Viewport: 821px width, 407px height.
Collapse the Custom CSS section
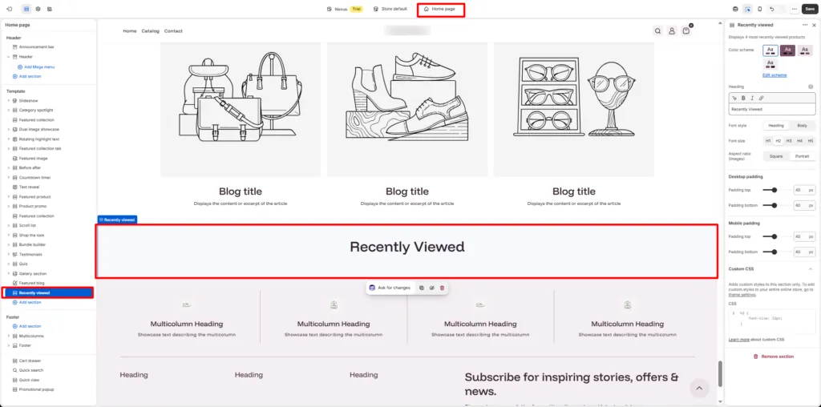click(x=811, y=269)
